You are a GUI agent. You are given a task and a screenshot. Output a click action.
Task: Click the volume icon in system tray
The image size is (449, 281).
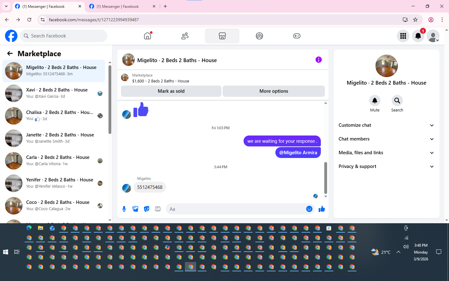point(406,247)
